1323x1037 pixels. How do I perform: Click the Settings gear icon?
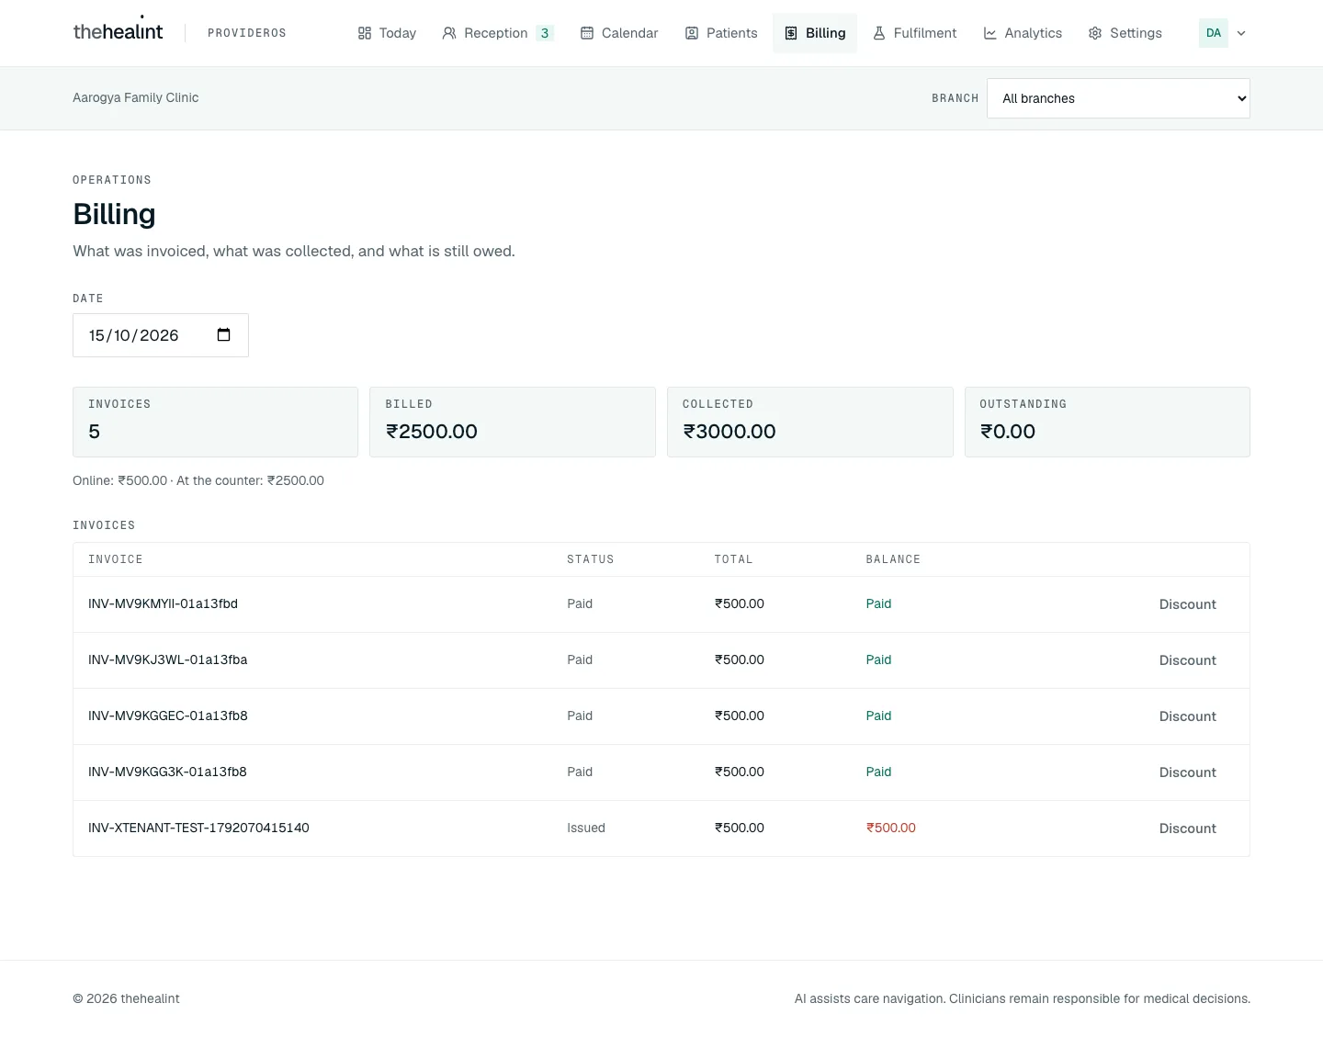tap(1095, 33)
